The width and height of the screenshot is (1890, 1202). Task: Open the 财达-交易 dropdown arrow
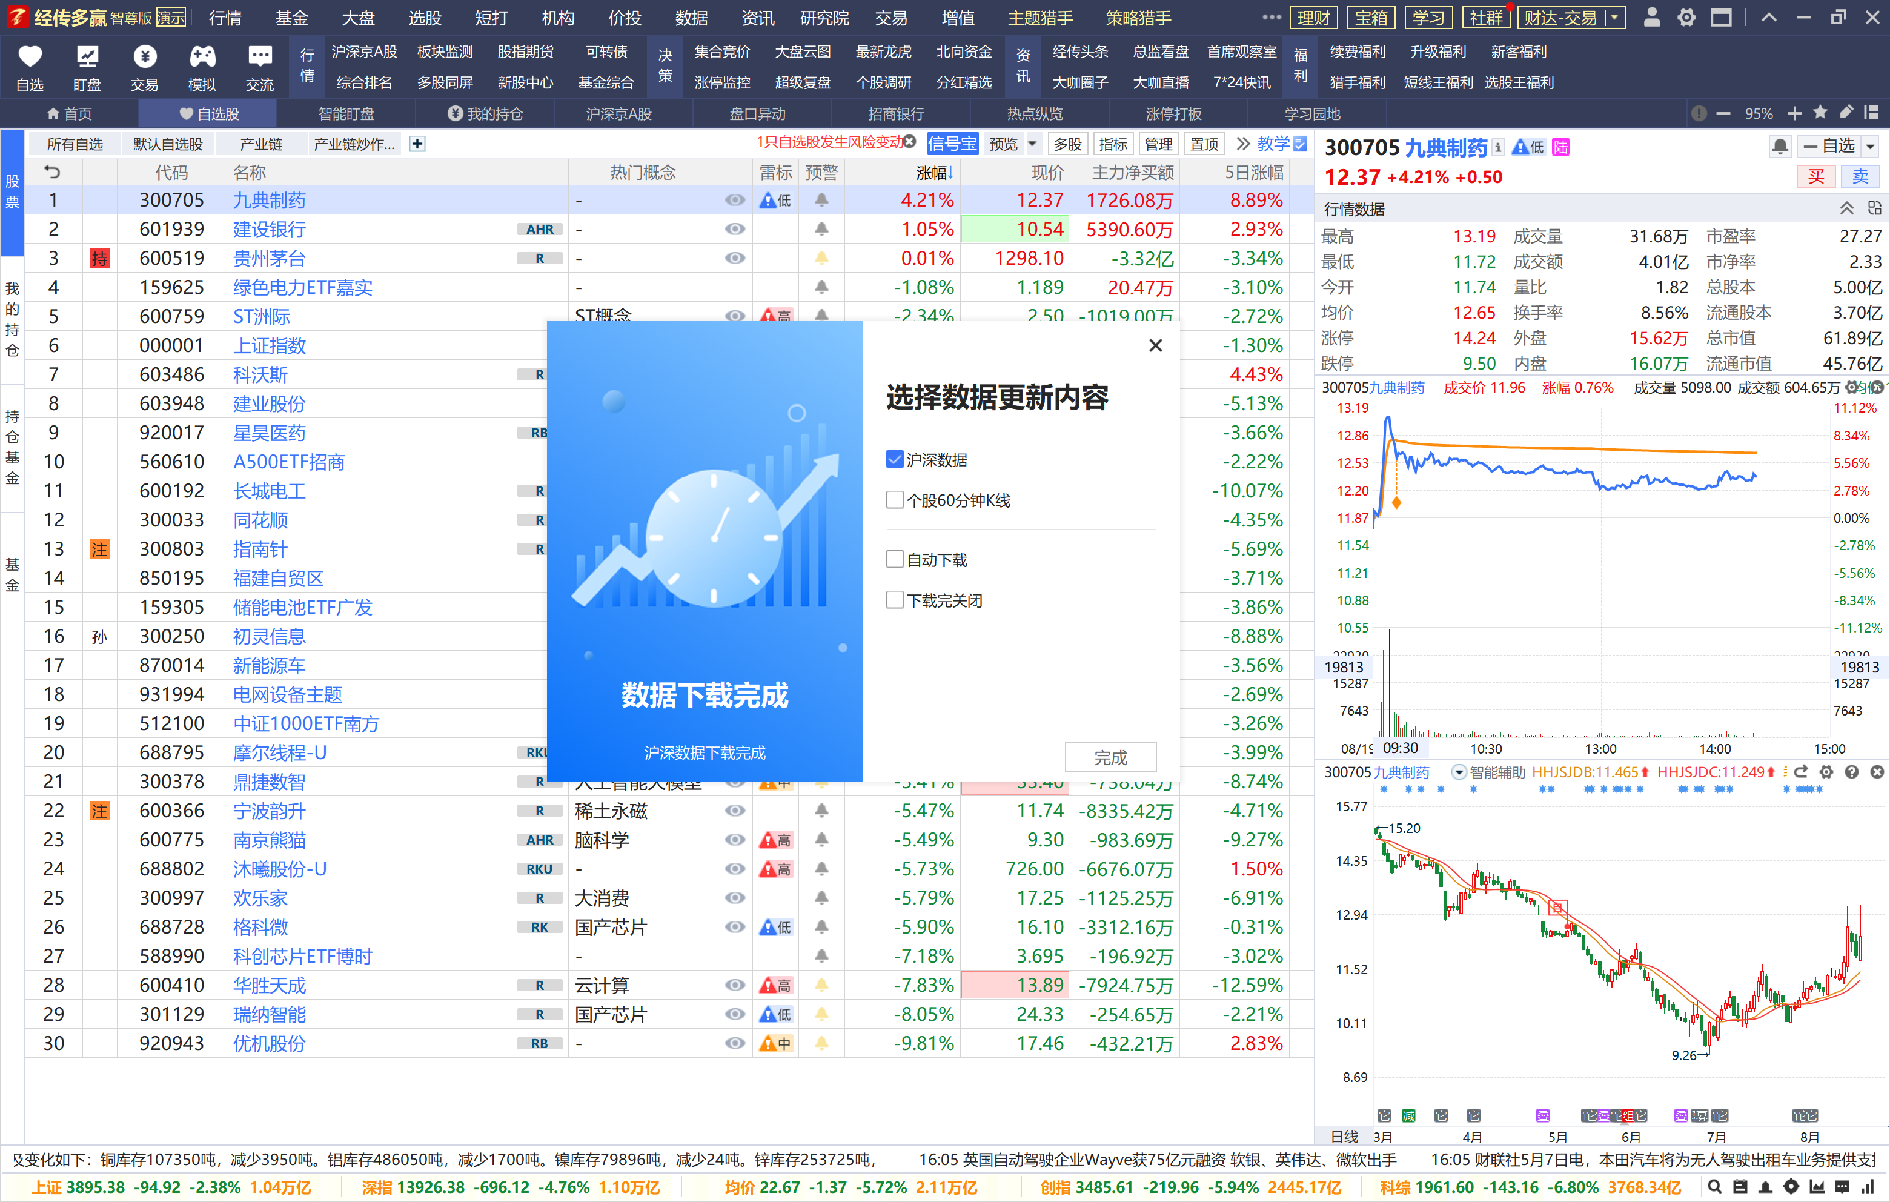1614,18
